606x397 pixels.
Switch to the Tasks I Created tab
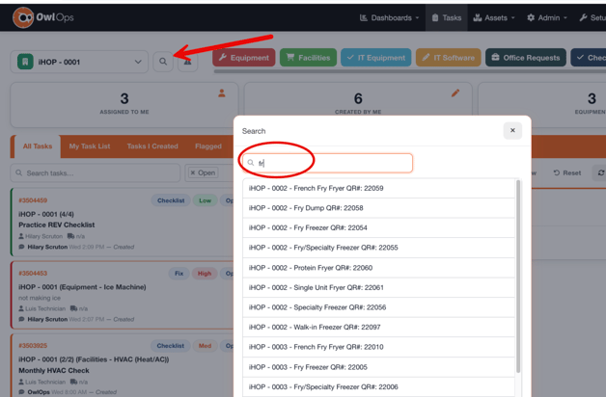(x=152, y=146)
